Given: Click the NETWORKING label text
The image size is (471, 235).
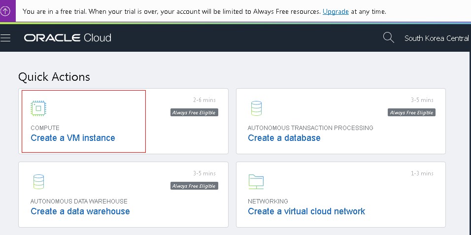Looking at the screenshot, I should point(268,201).
